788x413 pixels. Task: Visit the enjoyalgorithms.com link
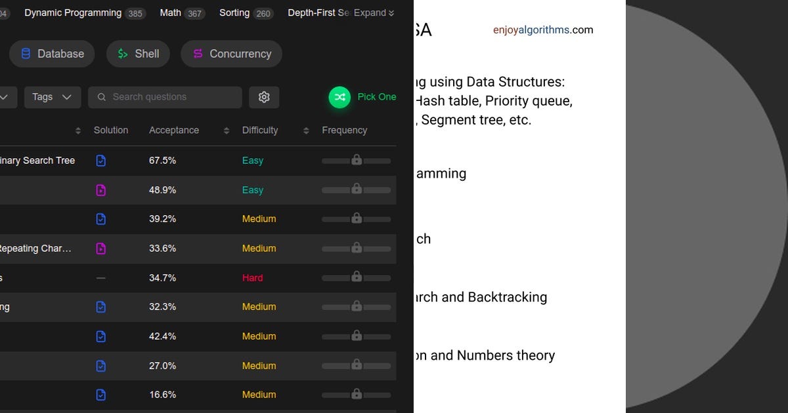[543, 29]
